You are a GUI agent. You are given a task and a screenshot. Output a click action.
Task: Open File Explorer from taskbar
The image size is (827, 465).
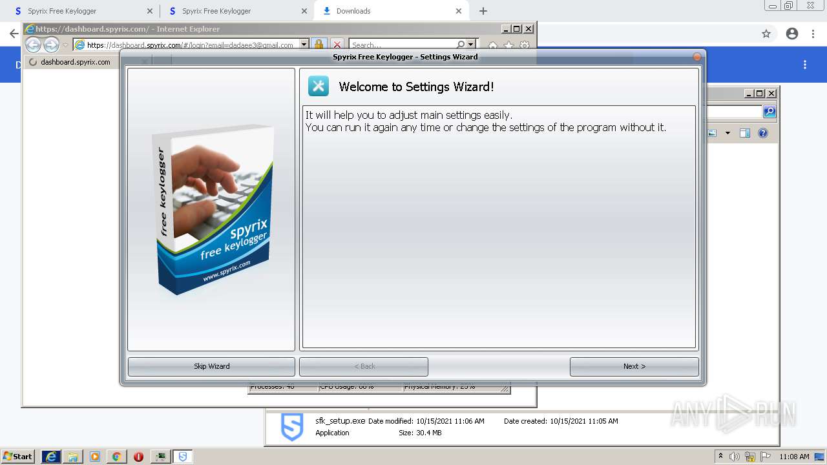point(73,457)
